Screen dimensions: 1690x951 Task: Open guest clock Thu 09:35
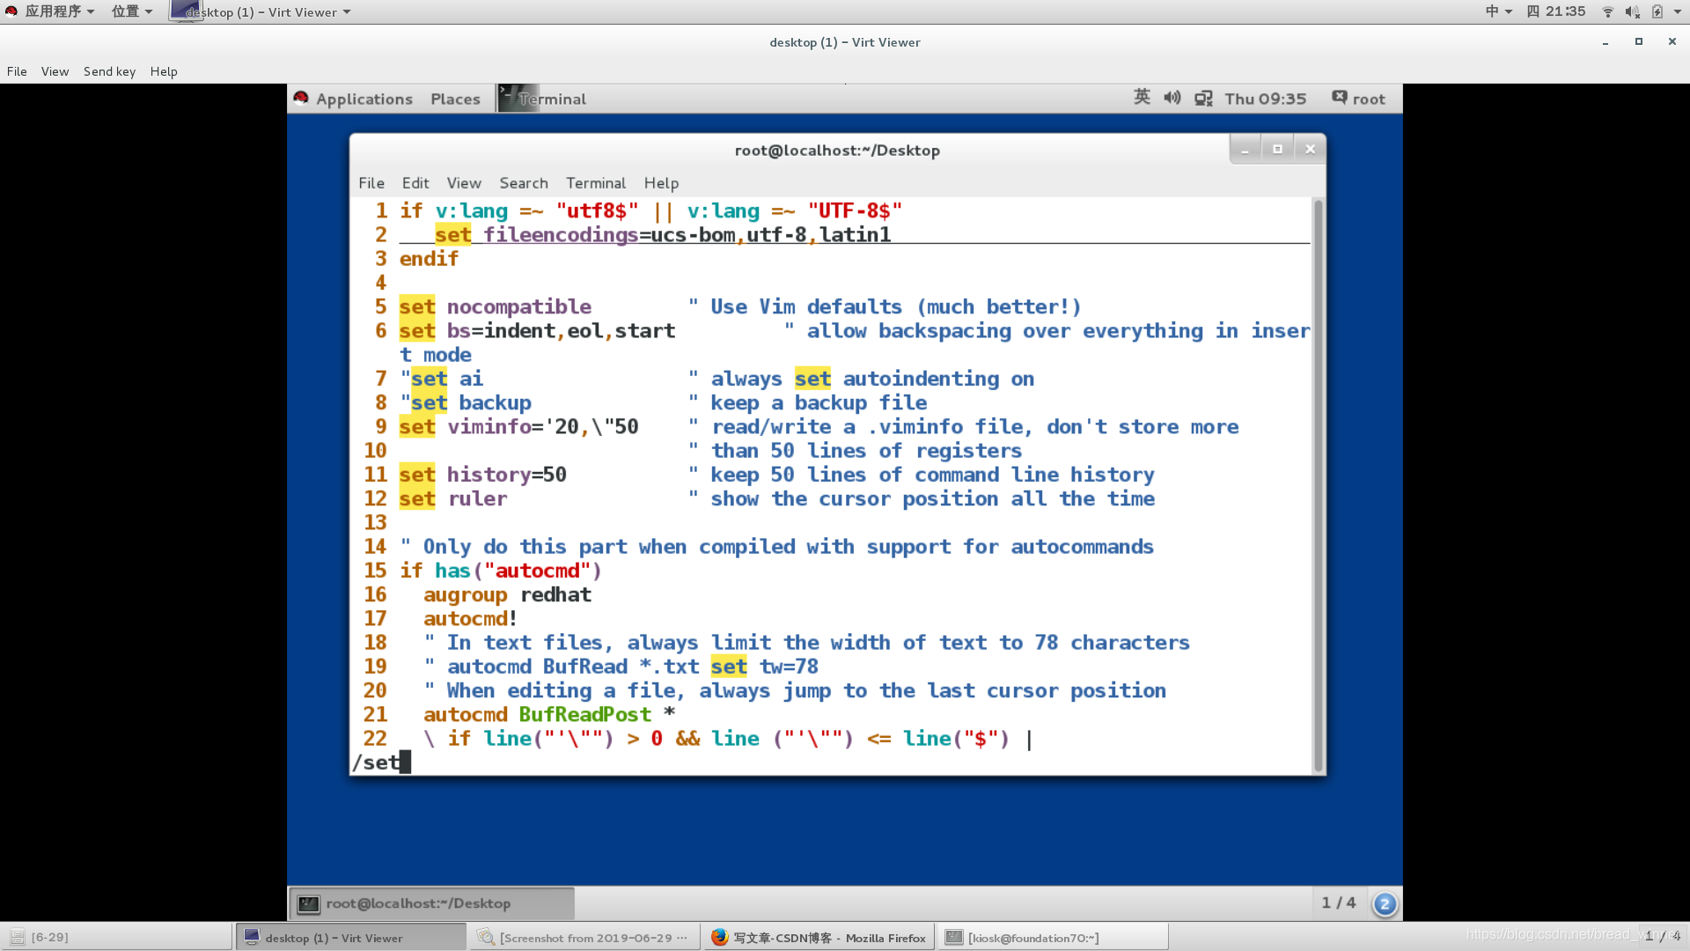click(x=1265, y=99)
